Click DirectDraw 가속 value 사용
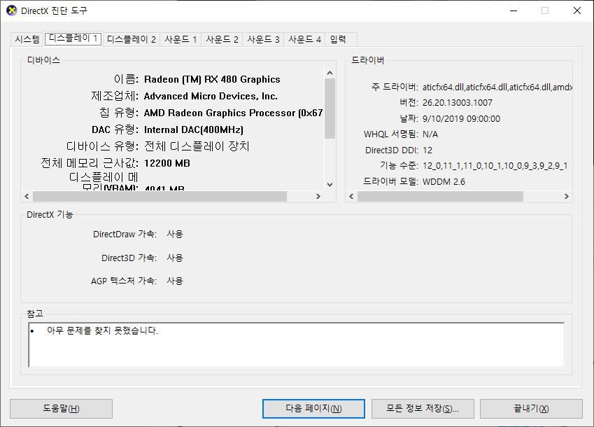 [x=175, y=234]
